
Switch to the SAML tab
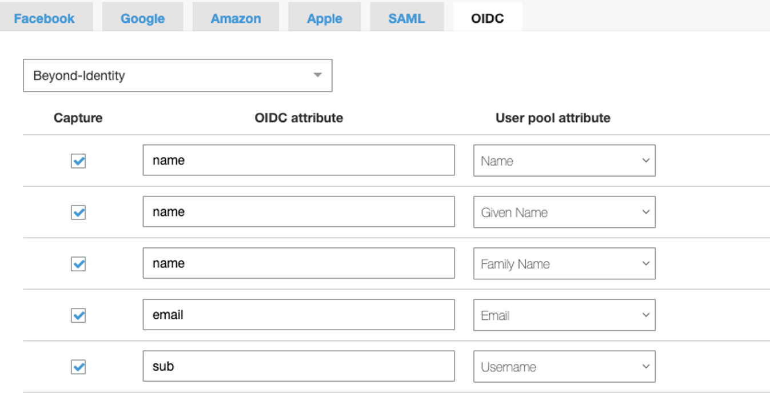click(x=406, y=18)
